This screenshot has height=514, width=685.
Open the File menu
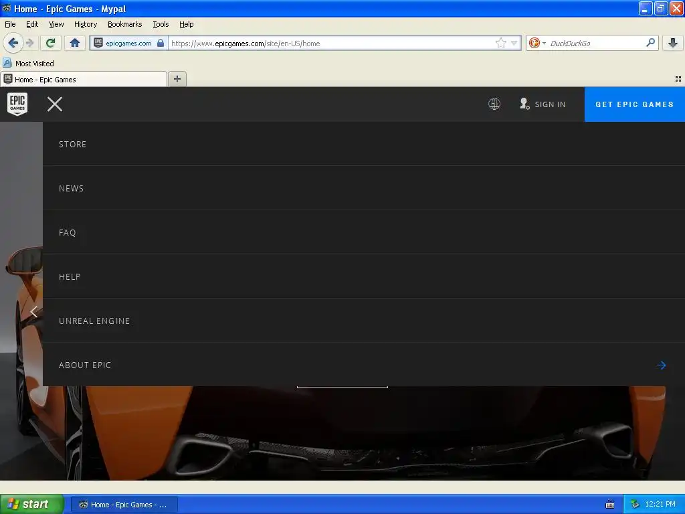pos(10,24)
